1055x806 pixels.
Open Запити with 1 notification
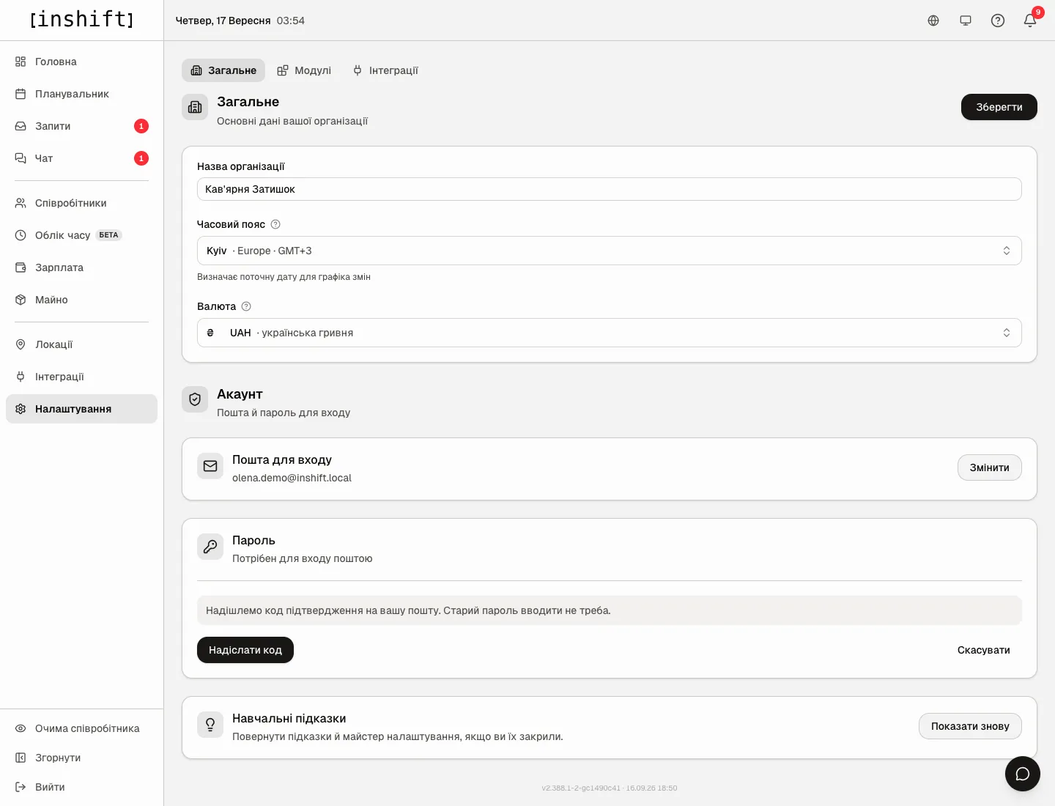coord(81,126)
